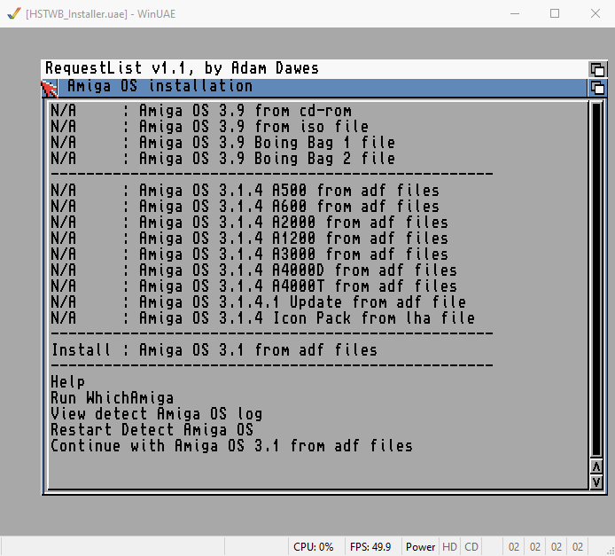Viewport: 615px width, 556px height.
Task: Click the CPU: 0% status indicator
Action: coord(314,547)
